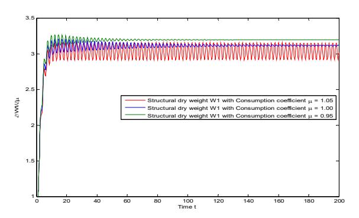The width and height of the screenshot is (359, 218).
Task: Click y-axis tick label 1.5
Action: 30,161
